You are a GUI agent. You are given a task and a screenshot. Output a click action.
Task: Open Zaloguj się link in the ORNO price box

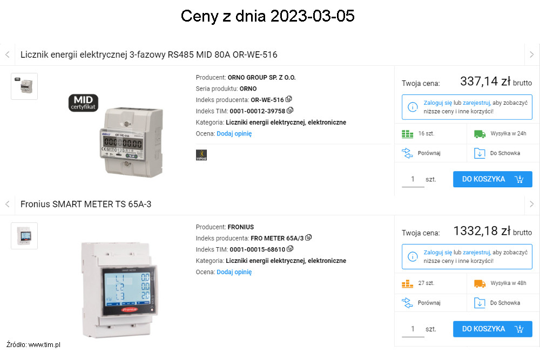pyautogui.click(x=438, y=103)
